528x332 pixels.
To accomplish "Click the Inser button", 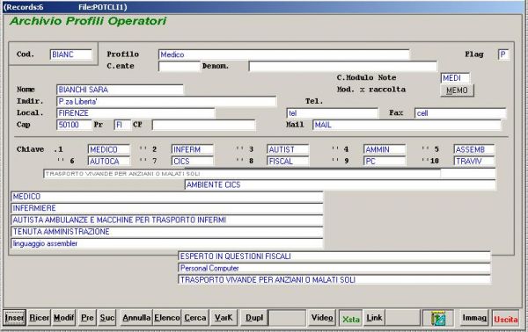I will pos(14,318).
